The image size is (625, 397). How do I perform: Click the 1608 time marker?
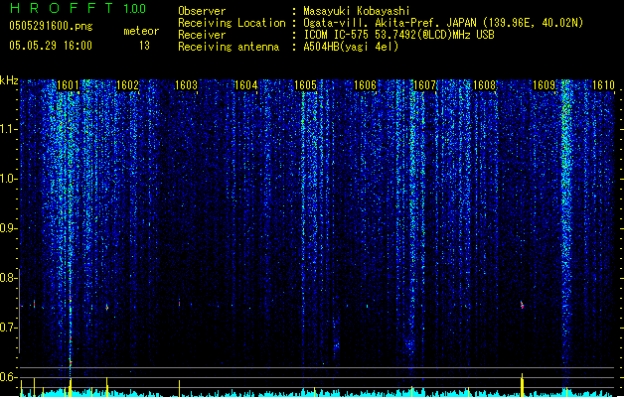[484, 85]
